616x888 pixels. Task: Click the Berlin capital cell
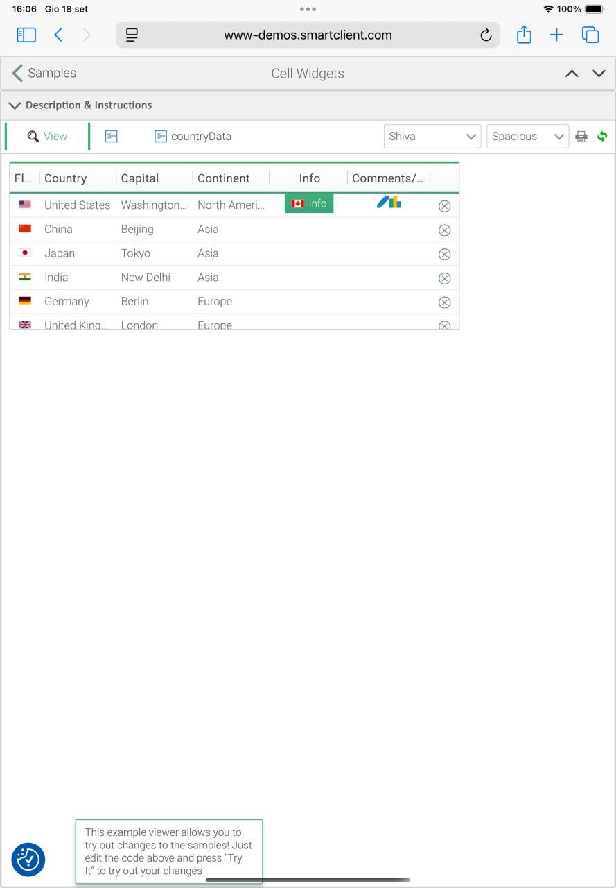154,302
